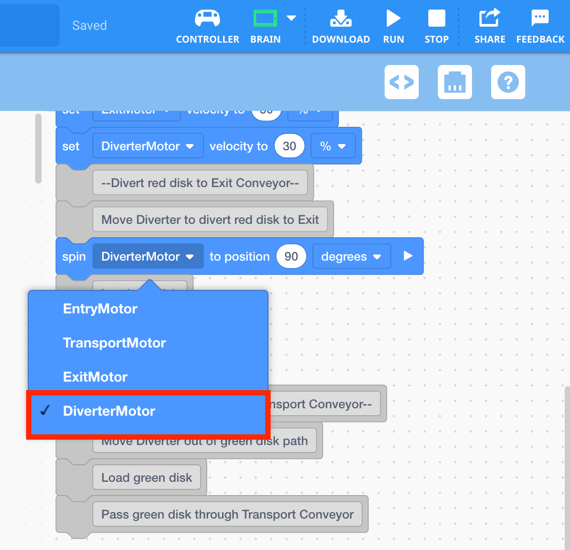Click the 90 position value field
The height and width of the screenshot is (550, 570).
(x=291, y=256)
